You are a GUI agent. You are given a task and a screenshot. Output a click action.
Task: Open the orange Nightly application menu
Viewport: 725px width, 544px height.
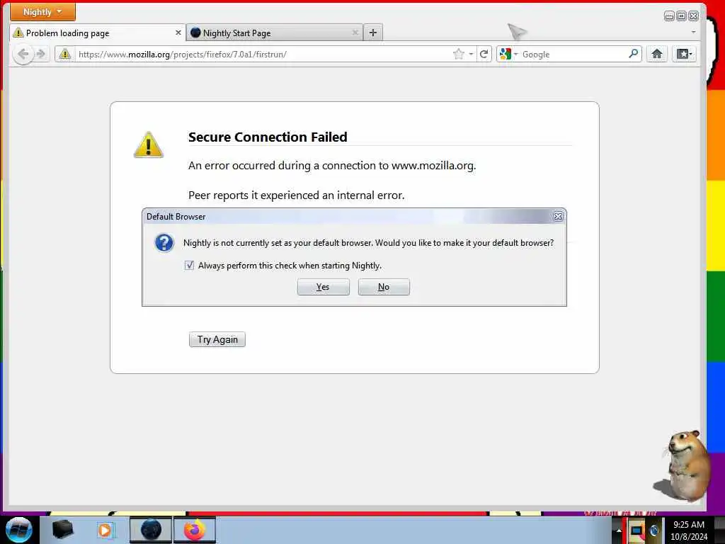[42, 11]
